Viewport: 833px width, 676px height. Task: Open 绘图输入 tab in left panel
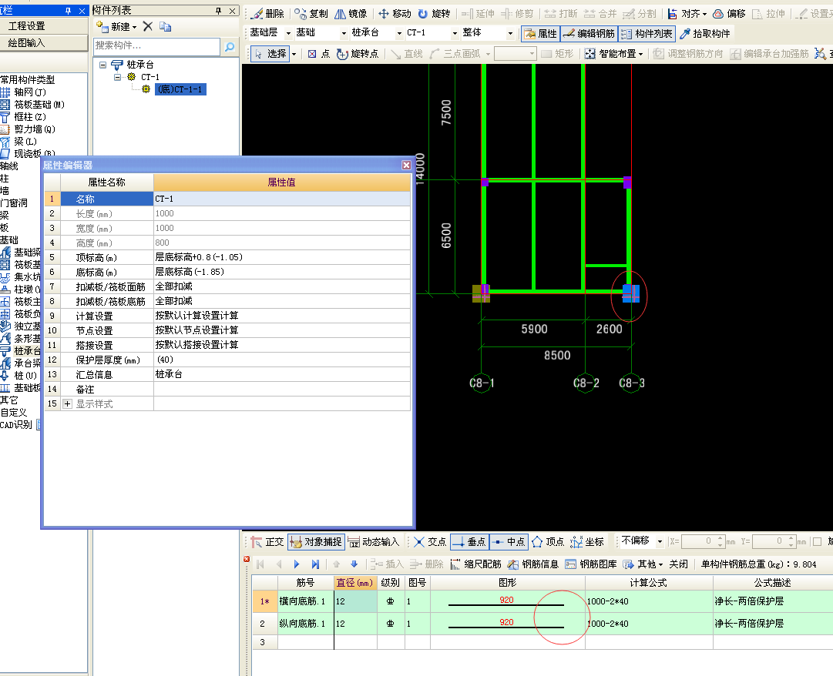tap(44, 43)
